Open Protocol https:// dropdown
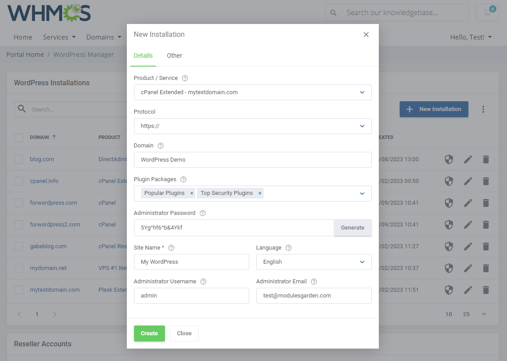The height and width of the screenshot is (361, 507). [252, 126]
